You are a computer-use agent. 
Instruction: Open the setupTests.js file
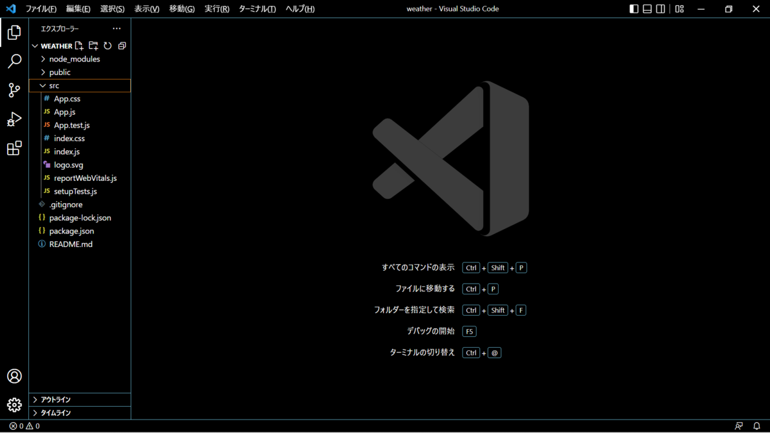pos(80,191)
